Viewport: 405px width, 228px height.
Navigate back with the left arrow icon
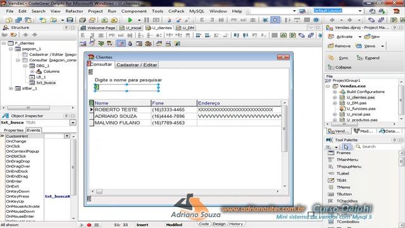[332, 20]
